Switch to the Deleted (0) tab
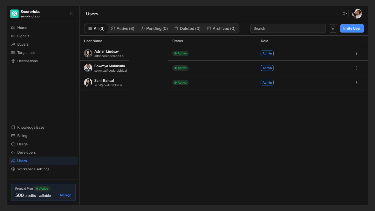Screen dimensions: 375x211 [187, 28]
